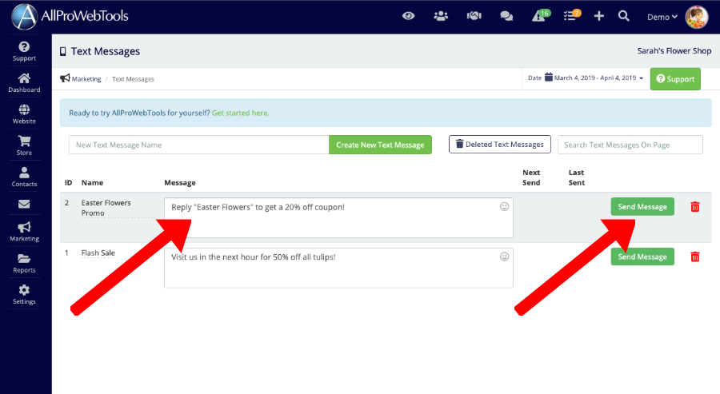Click the Next Send column header
Viewport: 720px width, 394px height.
pyautogui.click(x=531, y=177)
